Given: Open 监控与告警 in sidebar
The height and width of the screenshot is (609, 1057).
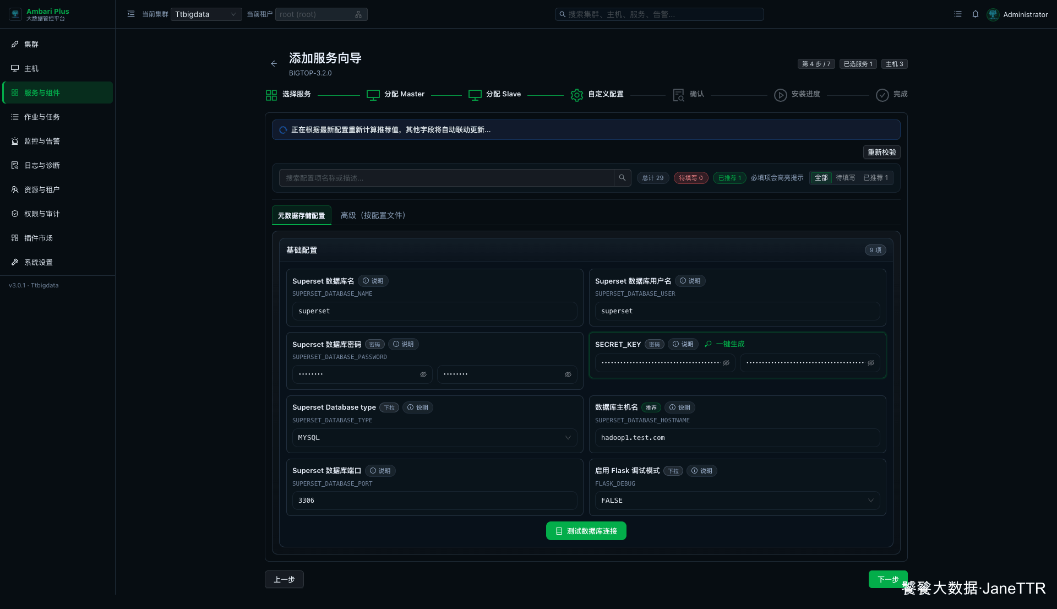Looking at the screenshot, I should (x=58, y=141).
